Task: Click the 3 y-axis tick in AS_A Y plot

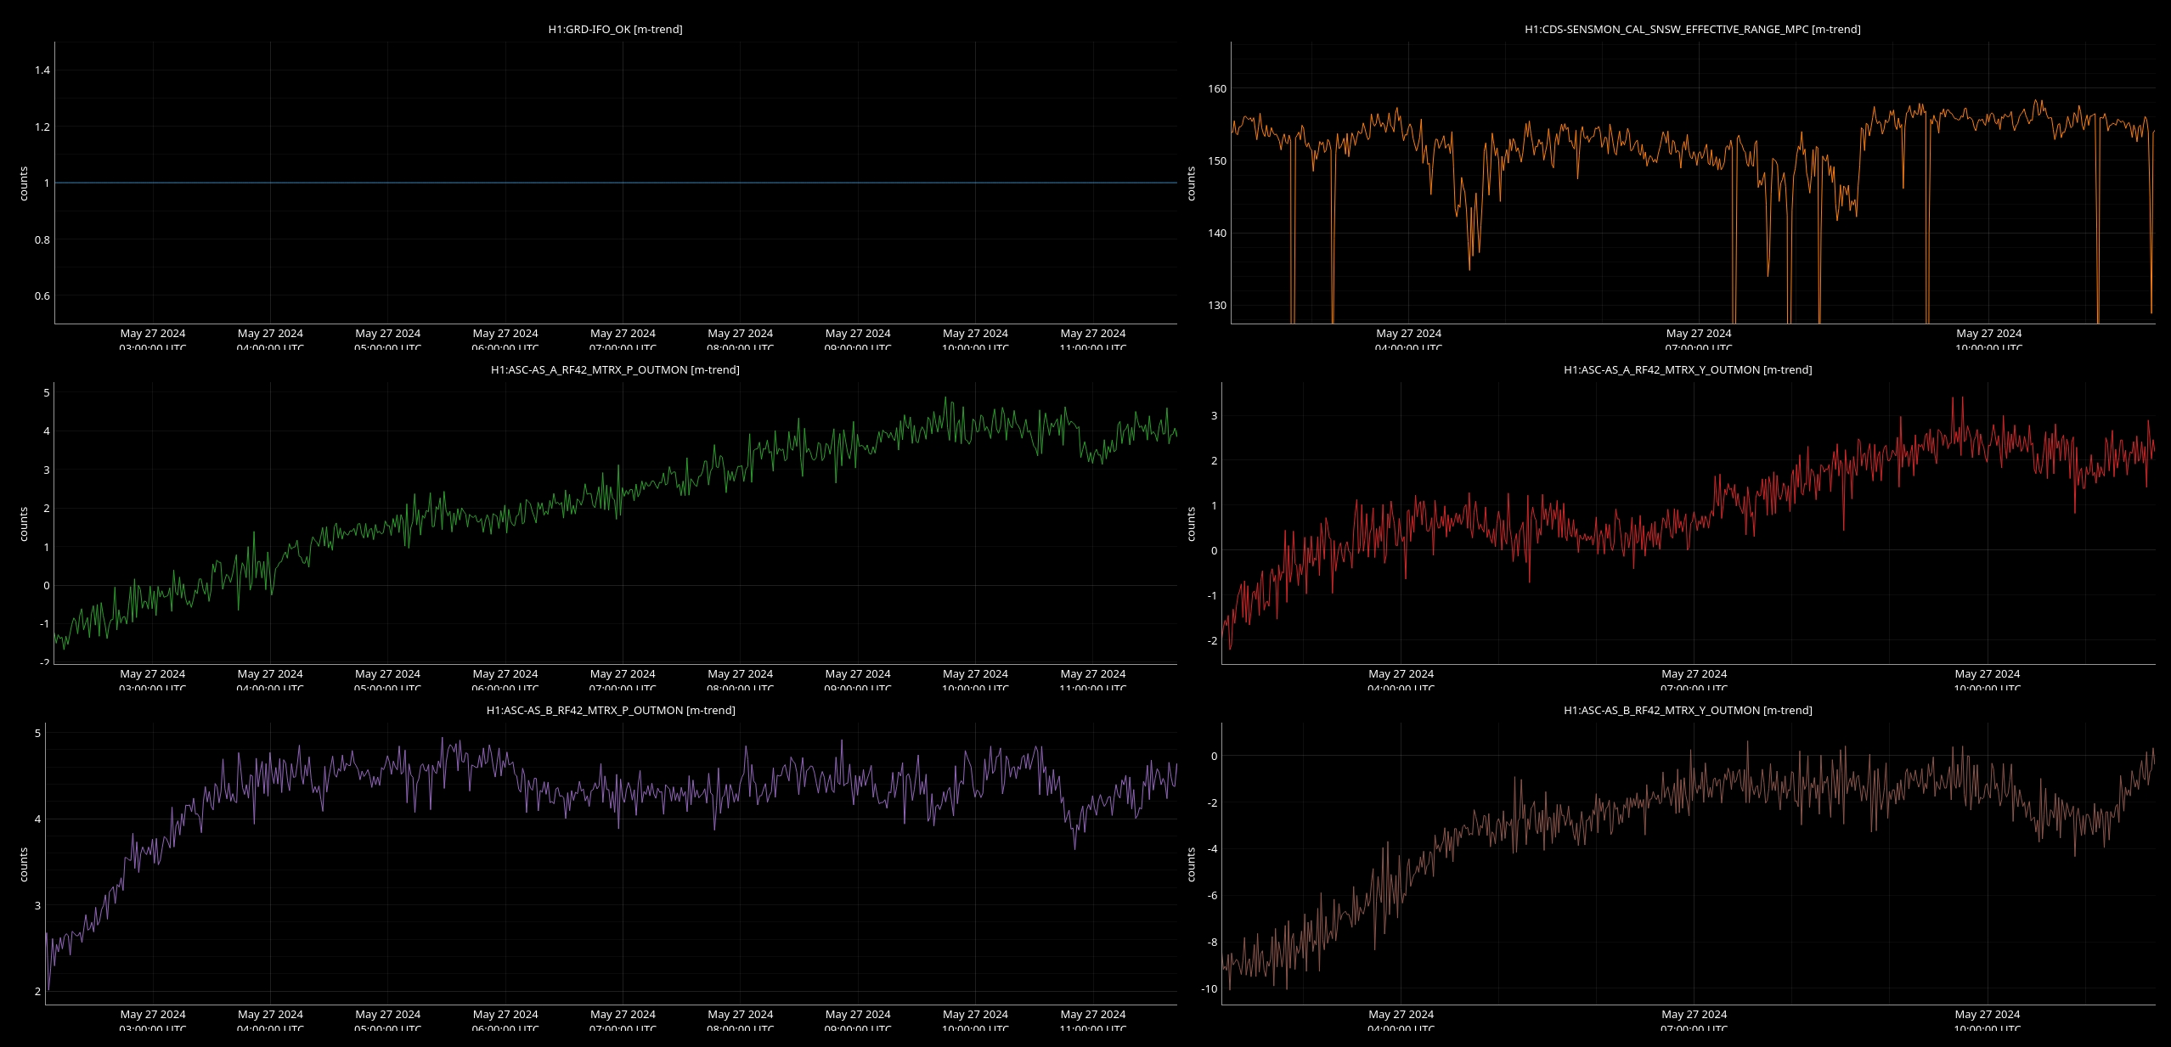Action: coord(1214,416)
